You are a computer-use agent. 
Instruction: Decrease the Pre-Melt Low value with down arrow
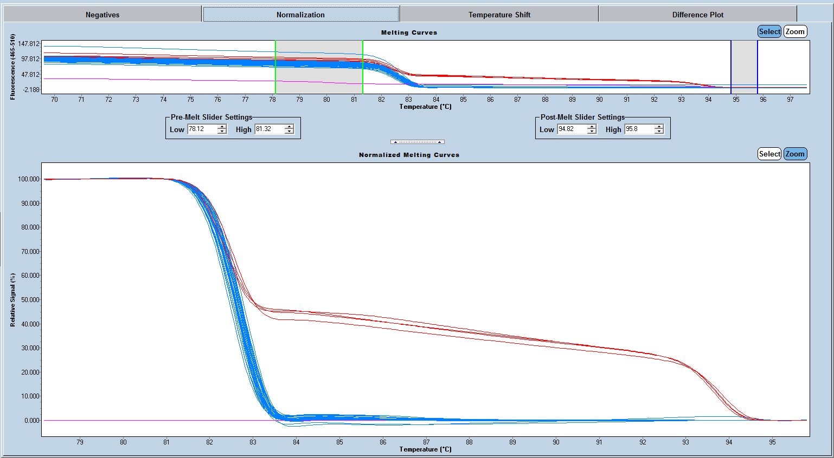[x=222, y=132]
